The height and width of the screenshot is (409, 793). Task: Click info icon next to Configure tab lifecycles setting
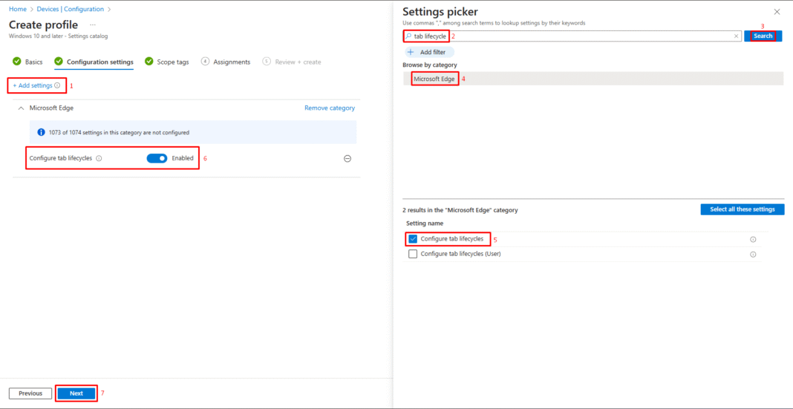pyautogui.click(x=99, y=158)
